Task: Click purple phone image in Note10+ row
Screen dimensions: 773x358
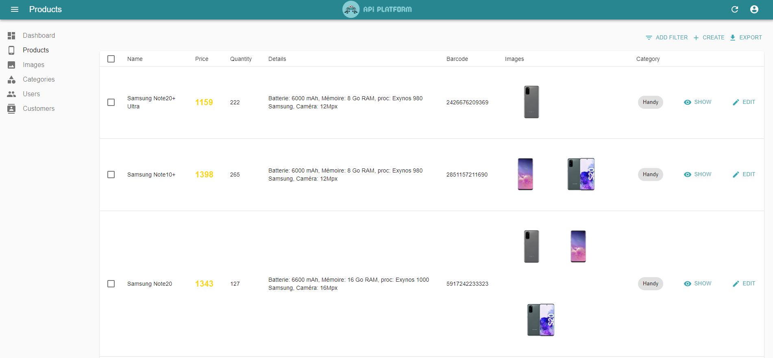Action: (x=525, y=174)
